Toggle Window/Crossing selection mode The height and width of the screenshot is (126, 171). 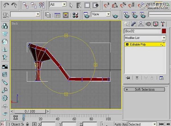[95, 5]
